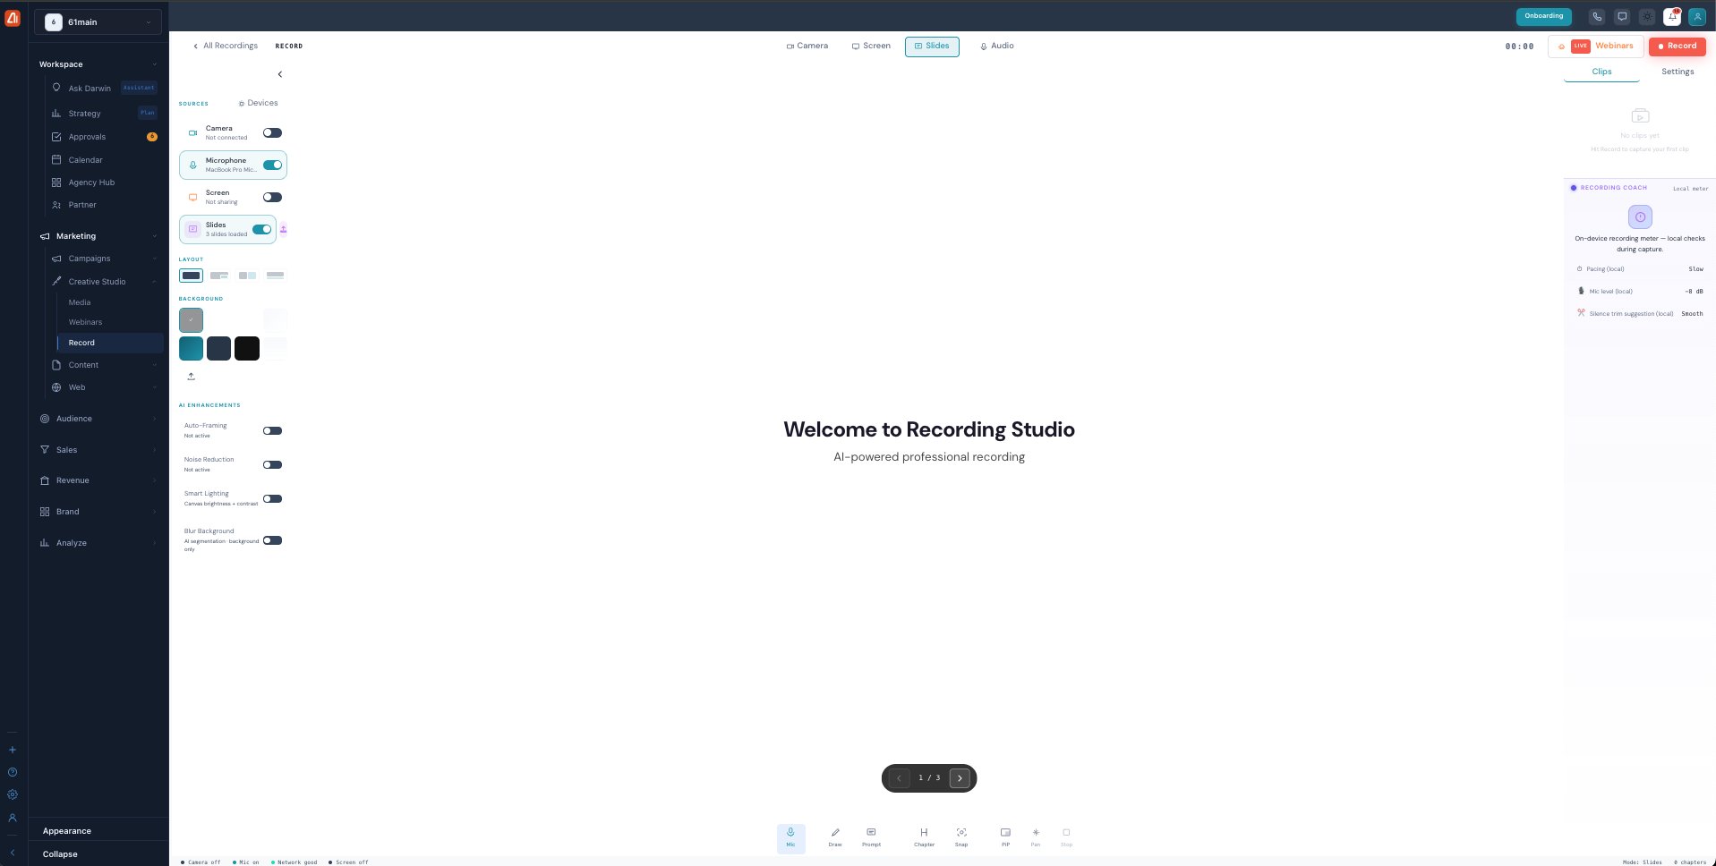Open the 61main workspace dropdown
The image size is (1716, 866).
(98, 21)
